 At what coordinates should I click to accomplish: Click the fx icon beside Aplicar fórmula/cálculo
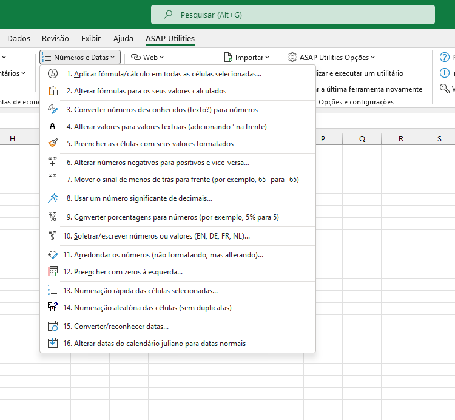(53, 73)
